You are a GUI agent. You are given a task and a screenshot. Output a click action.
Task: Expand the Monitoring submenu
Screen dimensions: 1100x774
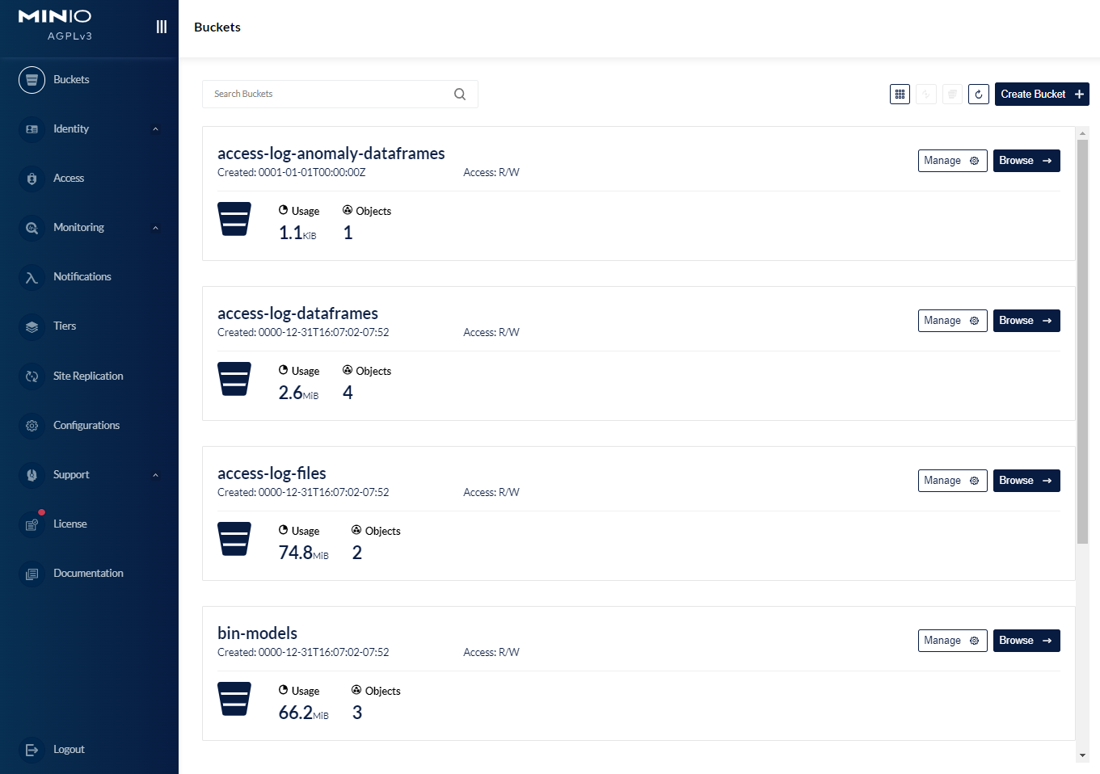click(155, 228)
